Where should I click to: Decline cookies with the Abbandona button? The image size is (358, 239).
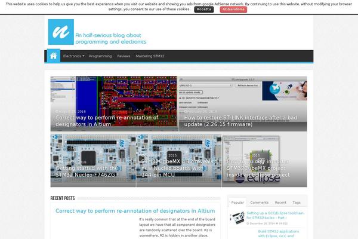coord(233,10)
